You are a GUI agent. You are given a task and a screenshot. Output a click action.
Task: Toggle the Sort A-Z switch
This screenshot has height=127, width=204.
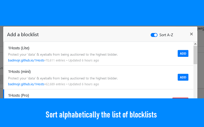[x=154, y=35]
